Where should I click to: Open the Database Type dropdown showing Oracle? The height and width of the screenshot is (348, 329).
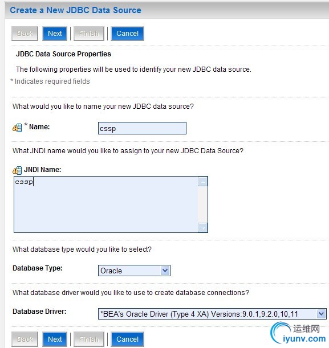coord(134,271)
